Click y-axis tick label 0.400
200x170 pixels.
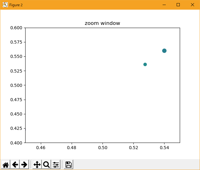(x=16, y=143)
